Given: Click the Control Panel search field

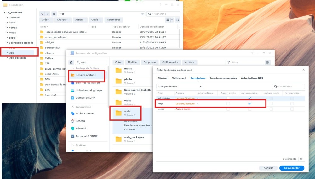Looking at the screenshot, I should 91,62.
